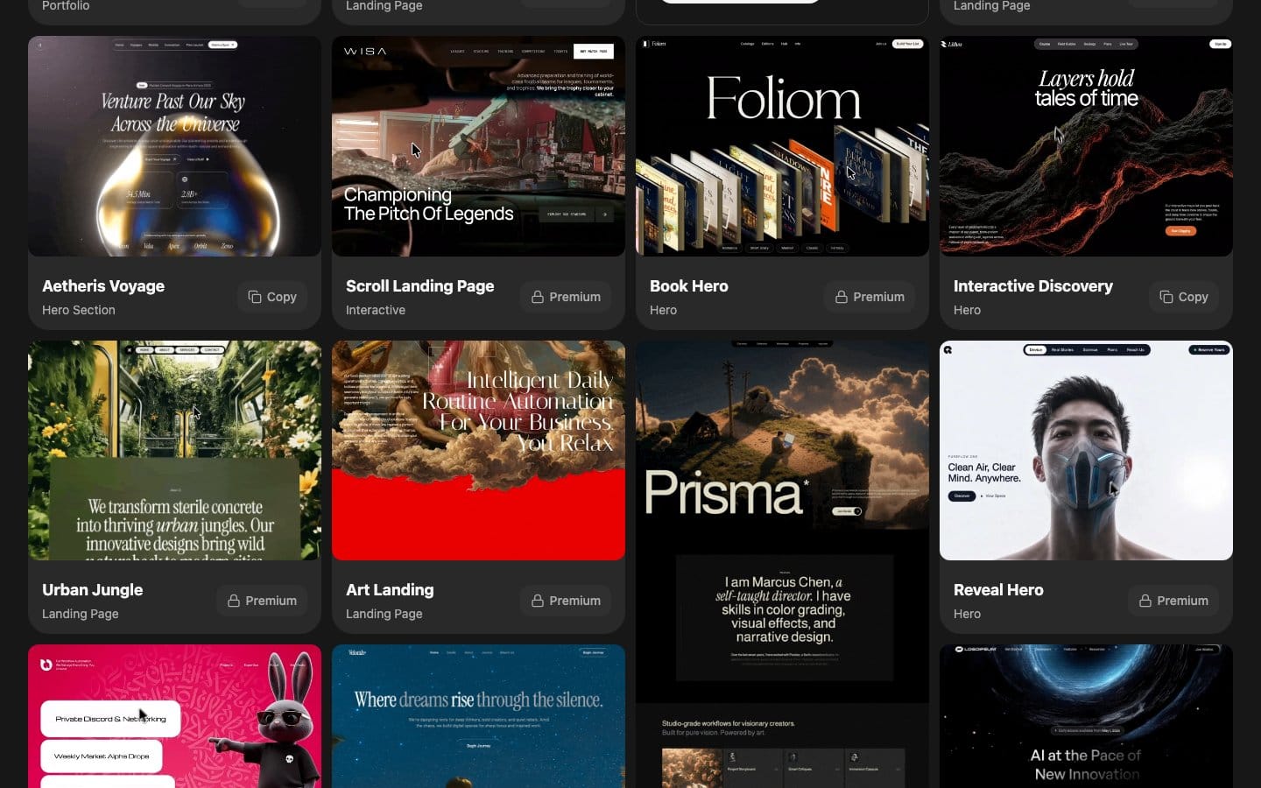Click the Hero label under Interactive Discovery
The height and width of the screenshot is (788, 1261).
coord(967,310)
